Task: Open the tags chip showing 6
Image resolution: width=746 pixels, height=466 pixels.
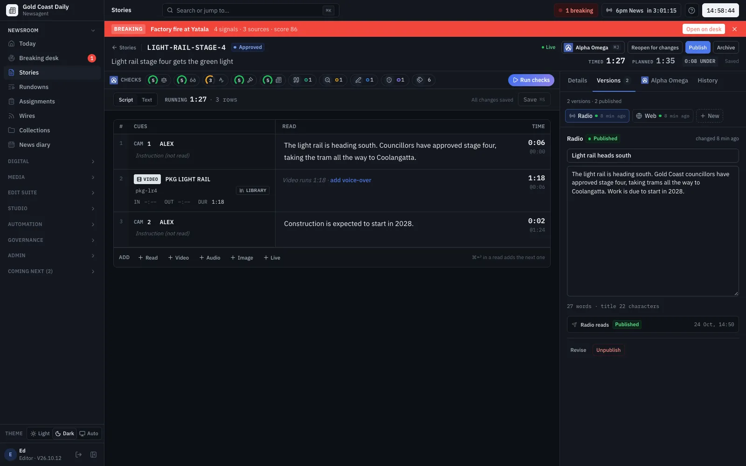Action: [x=424, y=80]
